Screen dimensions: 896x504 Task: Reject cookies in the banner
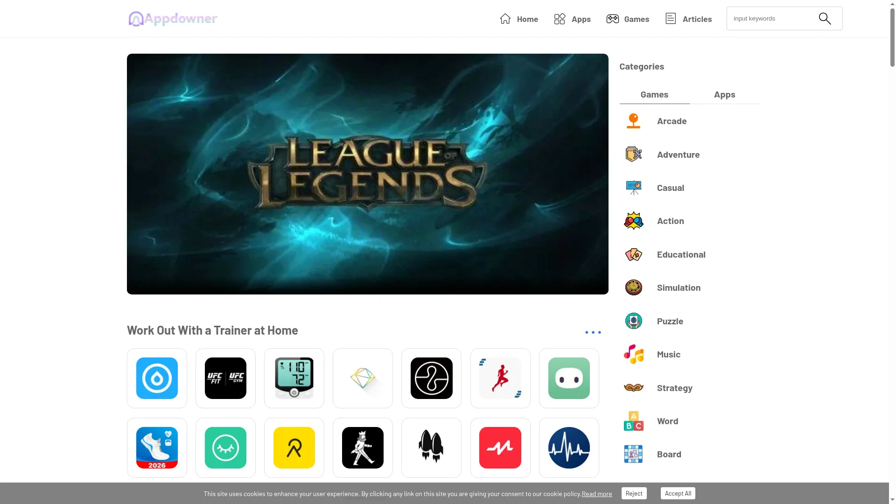pyautogui.click(x=634, y=493)
